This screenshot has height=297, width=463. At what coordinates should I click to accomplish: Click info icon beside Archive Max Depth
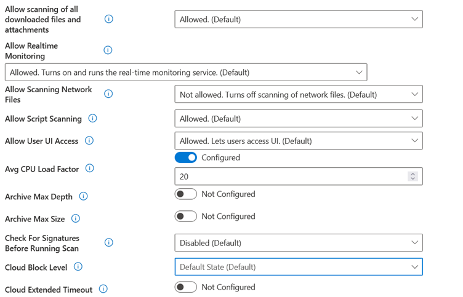point(83,196)
